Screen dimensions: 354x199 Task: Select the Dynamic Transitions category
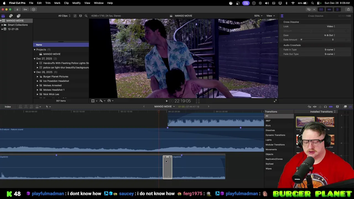(x=275, y=135)
